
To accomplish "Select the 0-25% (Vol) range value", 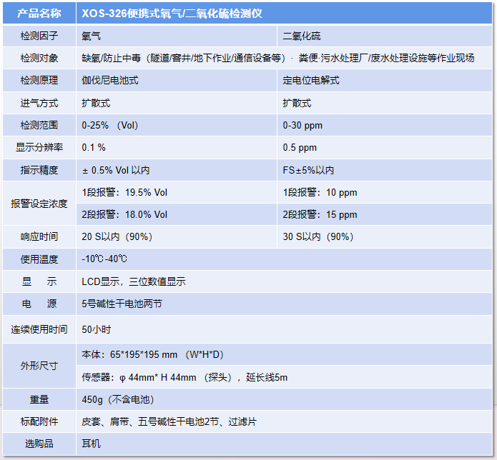I will pos(110,126).
